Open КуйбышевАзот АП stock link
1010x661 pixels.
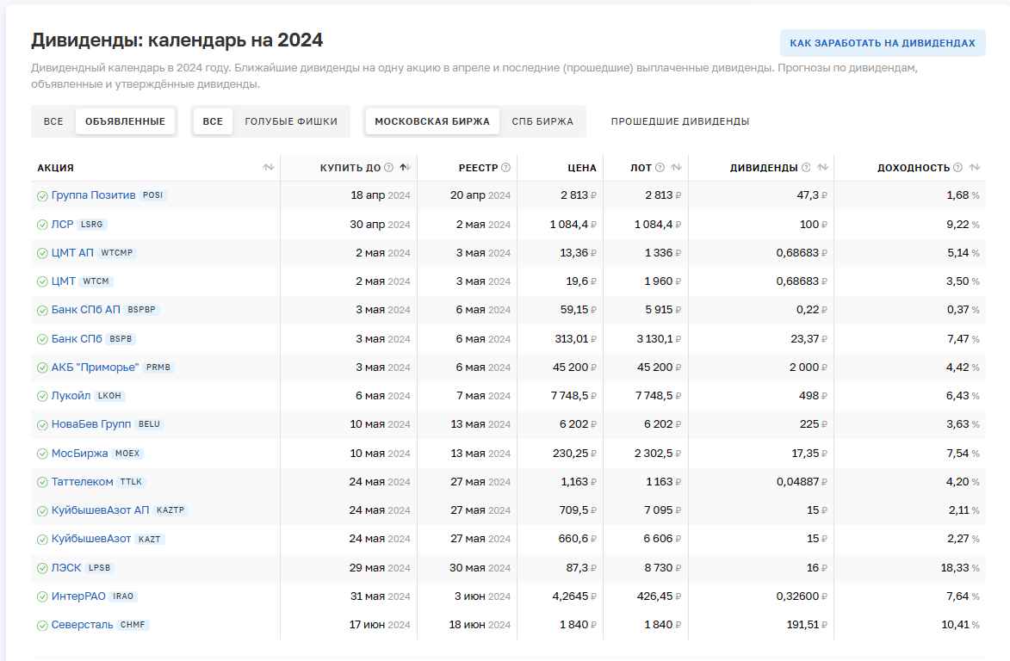pyautogui.click(x=101, y=510)
